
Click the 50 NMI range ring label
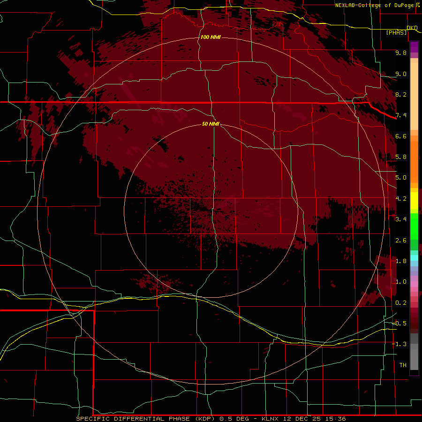point(211,124)
